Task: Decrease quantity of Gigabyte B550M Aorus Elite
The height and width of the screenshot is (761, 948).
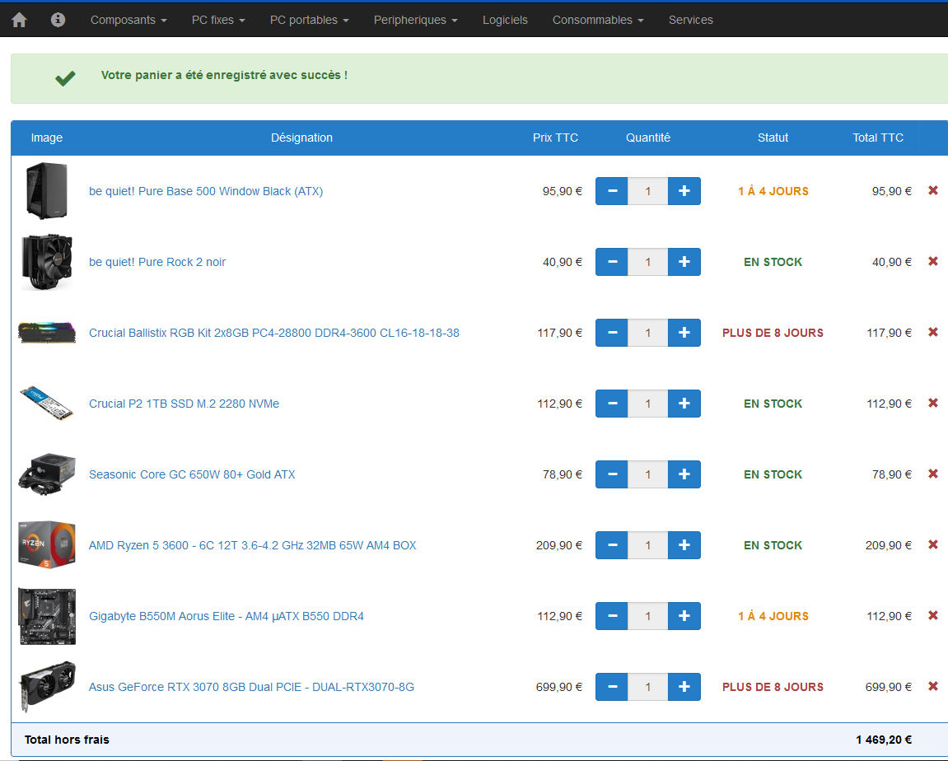Action: [612, 616]
